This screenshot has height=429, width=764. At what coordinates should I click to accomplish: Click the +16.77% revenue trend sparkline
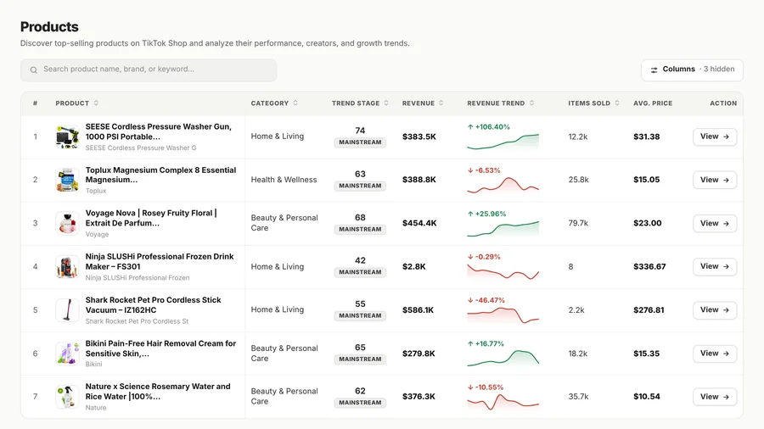(503, 358)
